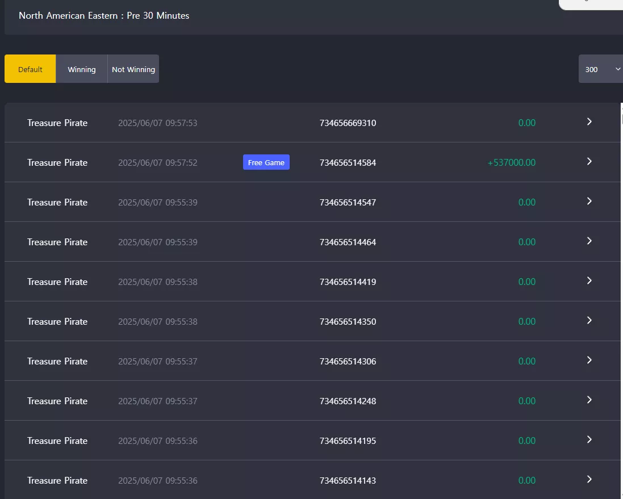Click the North American Eastern timezone header

tap(104, 15)
